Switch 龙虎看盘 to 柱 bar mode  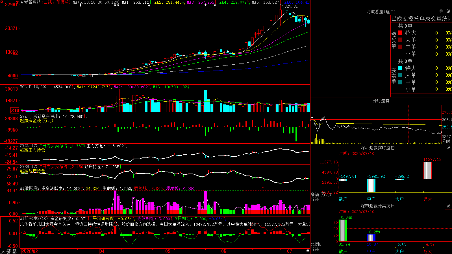[x=441, y=12]
